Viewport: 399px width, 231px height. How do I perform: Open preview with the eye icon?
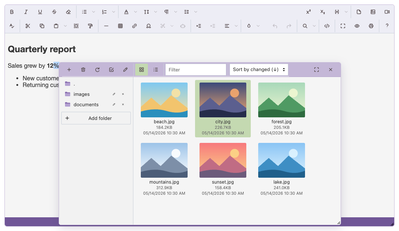point(357,26)
